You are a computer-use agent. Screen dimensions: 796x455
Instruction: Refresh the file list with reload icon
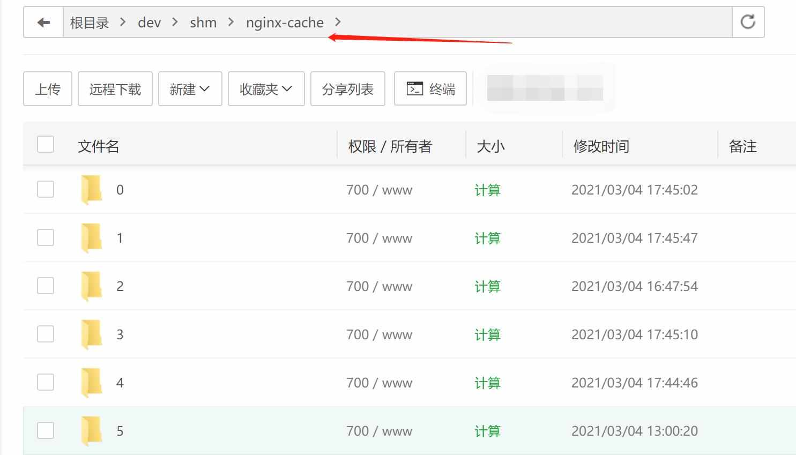click(748, 22)
